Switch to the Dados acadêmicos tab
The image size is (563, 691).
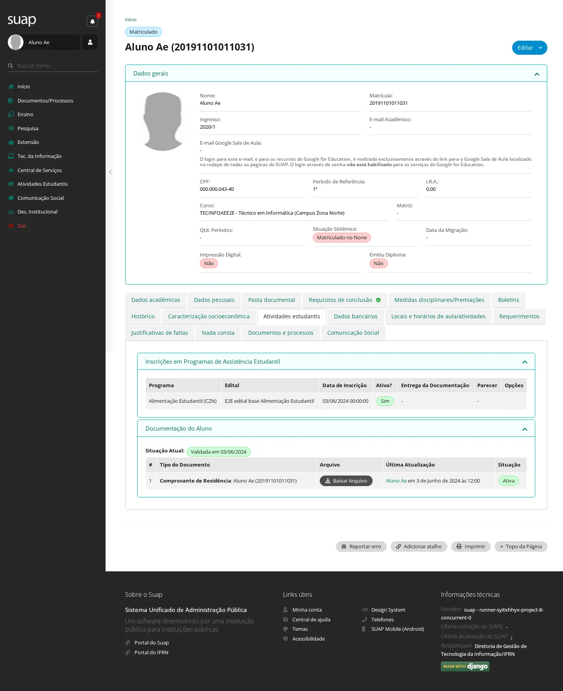(x=156, y=300)
